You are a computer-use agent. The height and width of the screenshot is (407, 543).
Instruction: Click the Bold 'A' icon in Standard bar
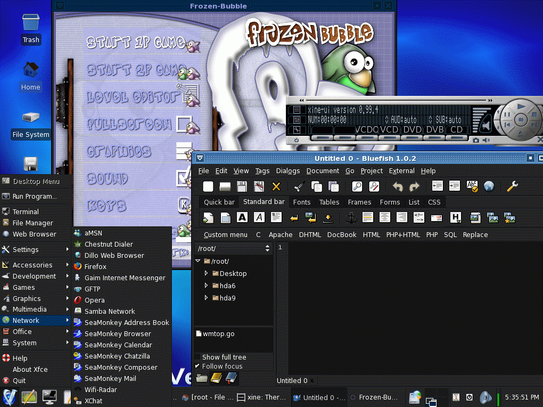242,217
